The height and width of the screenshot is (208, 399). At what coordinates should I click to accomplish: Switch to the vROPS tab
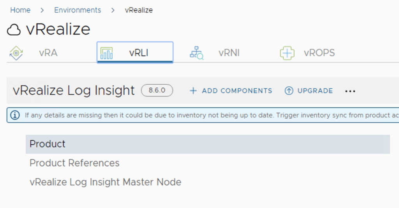[x=319, y=53]
